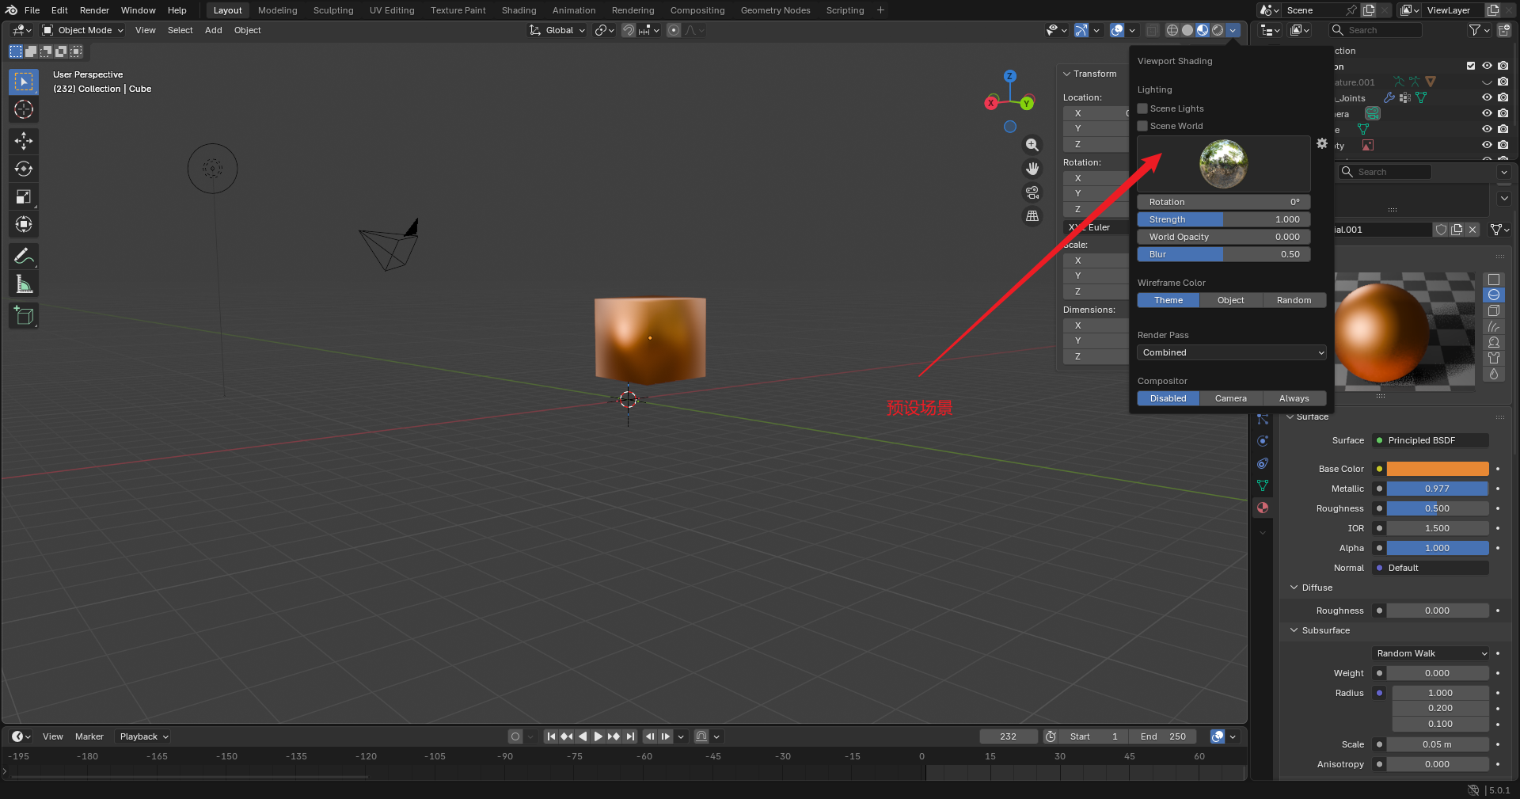The image size is (1520, 799).
Task: Close the viewport shading popover arrow
Action: (1233, 30)
